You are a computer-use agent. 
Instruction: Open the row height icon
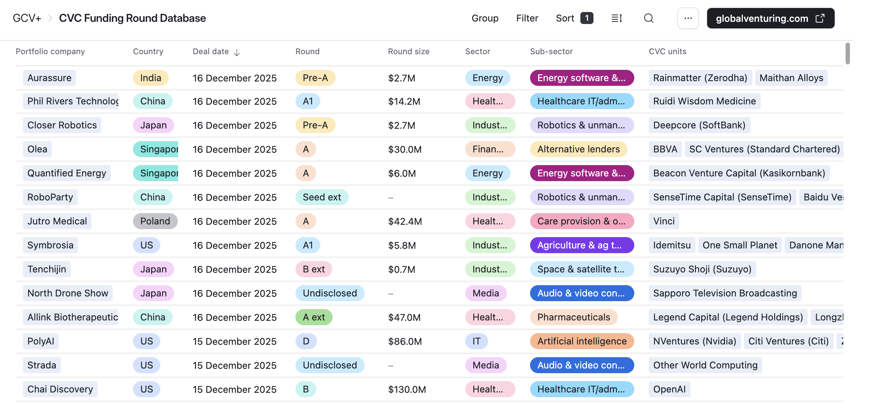tap(616, 18)
